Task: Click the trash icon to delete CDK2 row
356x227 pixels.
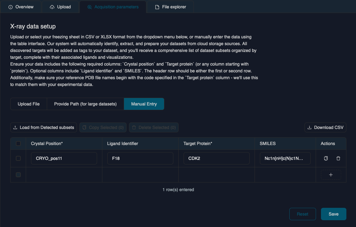Action: click(338, 158)
